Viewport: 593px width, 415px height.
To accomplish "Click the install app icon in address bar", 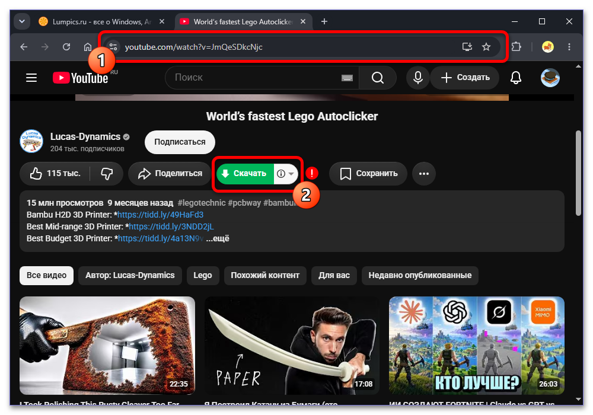I will click(x=467, y=47).
